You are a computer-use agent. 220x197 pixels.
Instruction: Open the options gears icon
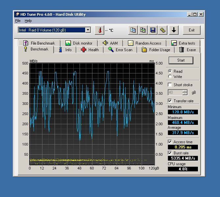pyautogui.click(x=162, y=30)
